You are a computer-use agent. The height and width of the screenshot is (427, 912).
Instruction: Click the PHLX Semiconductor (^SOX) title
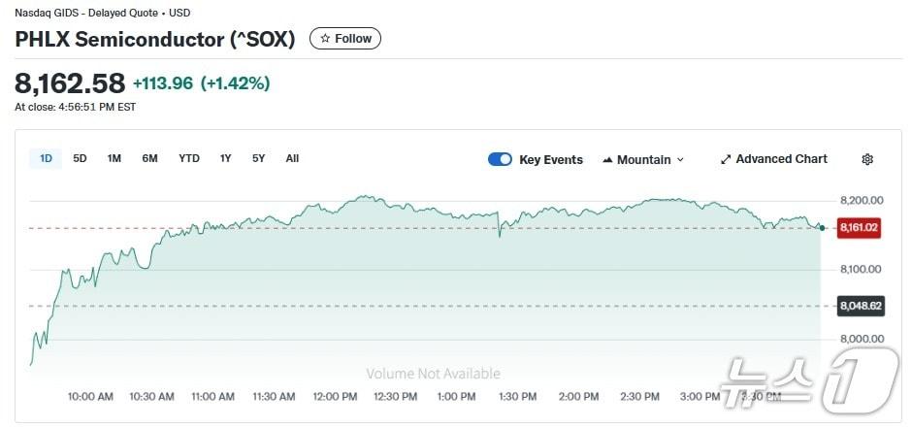155,39
